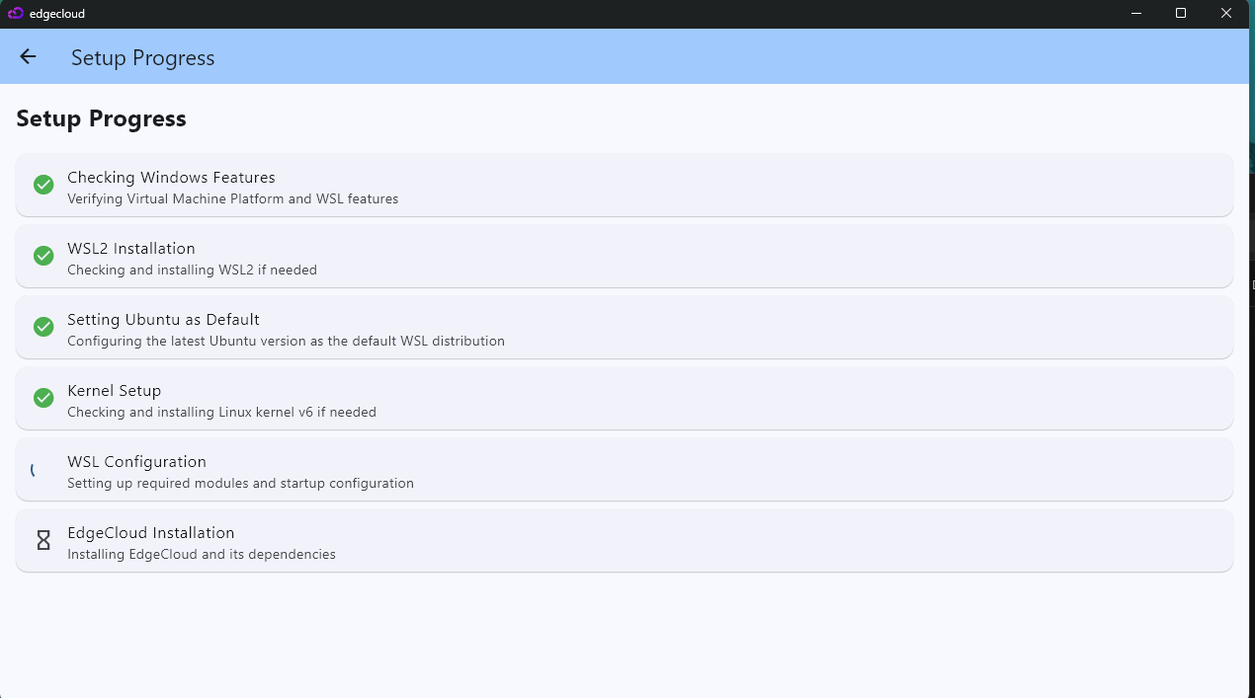This screenshot has height=698, width=1255.
Task: Click 'Setup Progress' title in blue header
Action: (142, 58)
